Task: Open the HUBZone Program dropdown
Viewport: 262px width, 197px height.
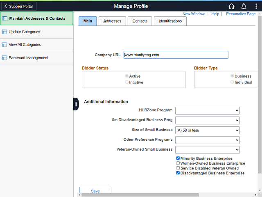Action: click(208, 110)
